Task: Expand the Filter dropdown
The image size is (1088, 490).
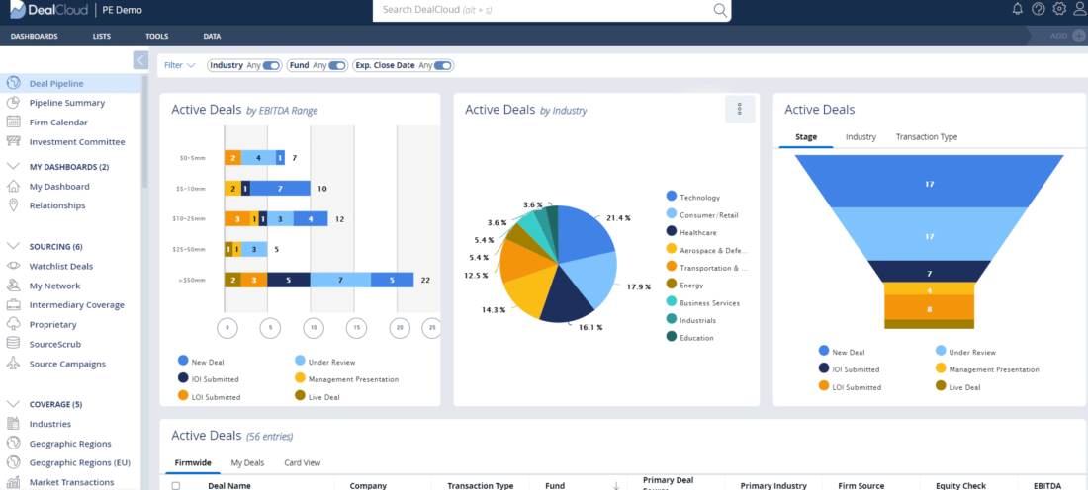Action: (x=179, y=66)
